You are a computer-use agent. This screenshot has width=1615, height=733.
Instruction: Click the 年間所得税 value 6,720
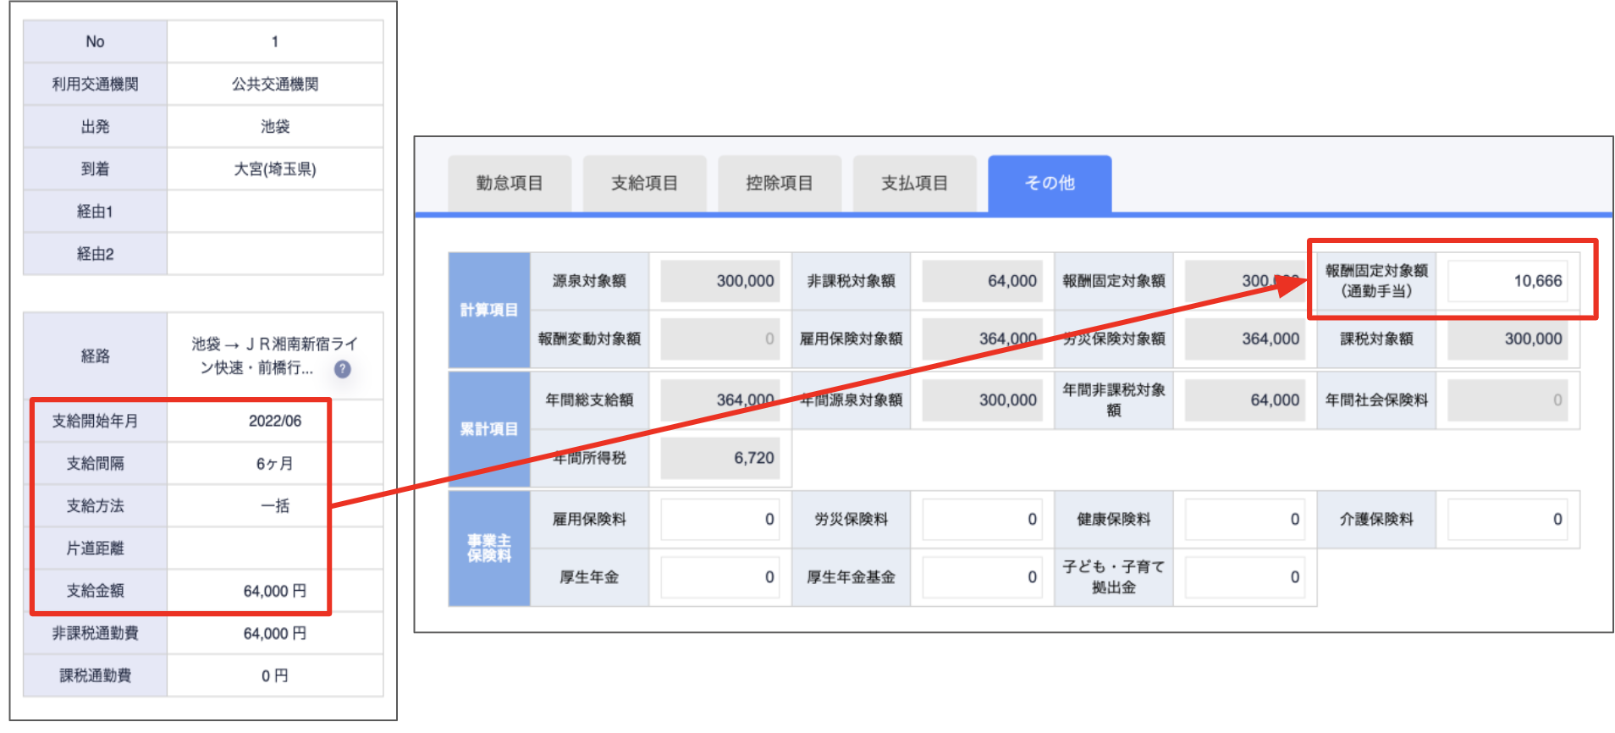coord(719,458)
